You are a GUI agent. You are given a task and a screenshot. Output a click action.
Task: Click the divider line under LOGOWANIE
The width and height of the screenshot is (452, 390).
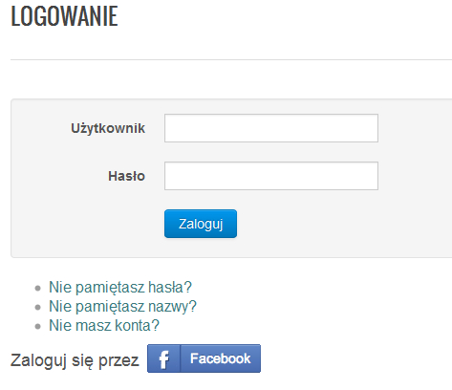pyautogui.click(x=231, y=59)
